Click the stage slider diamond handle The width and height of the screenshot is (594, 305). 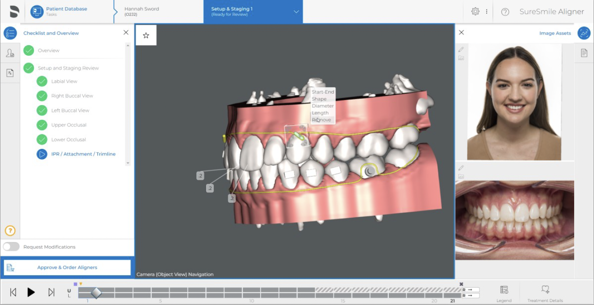pyautogui.click(x=96, y=293)
